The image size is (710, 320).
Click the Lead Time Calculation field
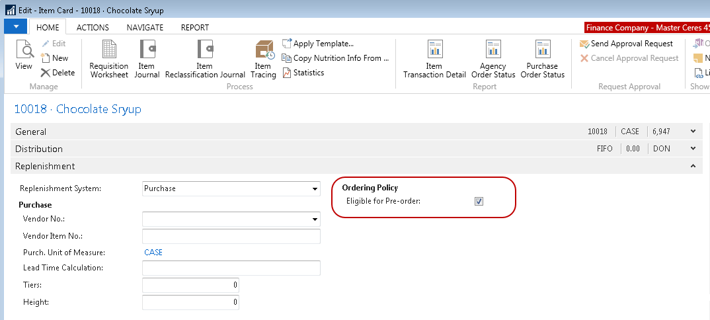coord(231,268)
